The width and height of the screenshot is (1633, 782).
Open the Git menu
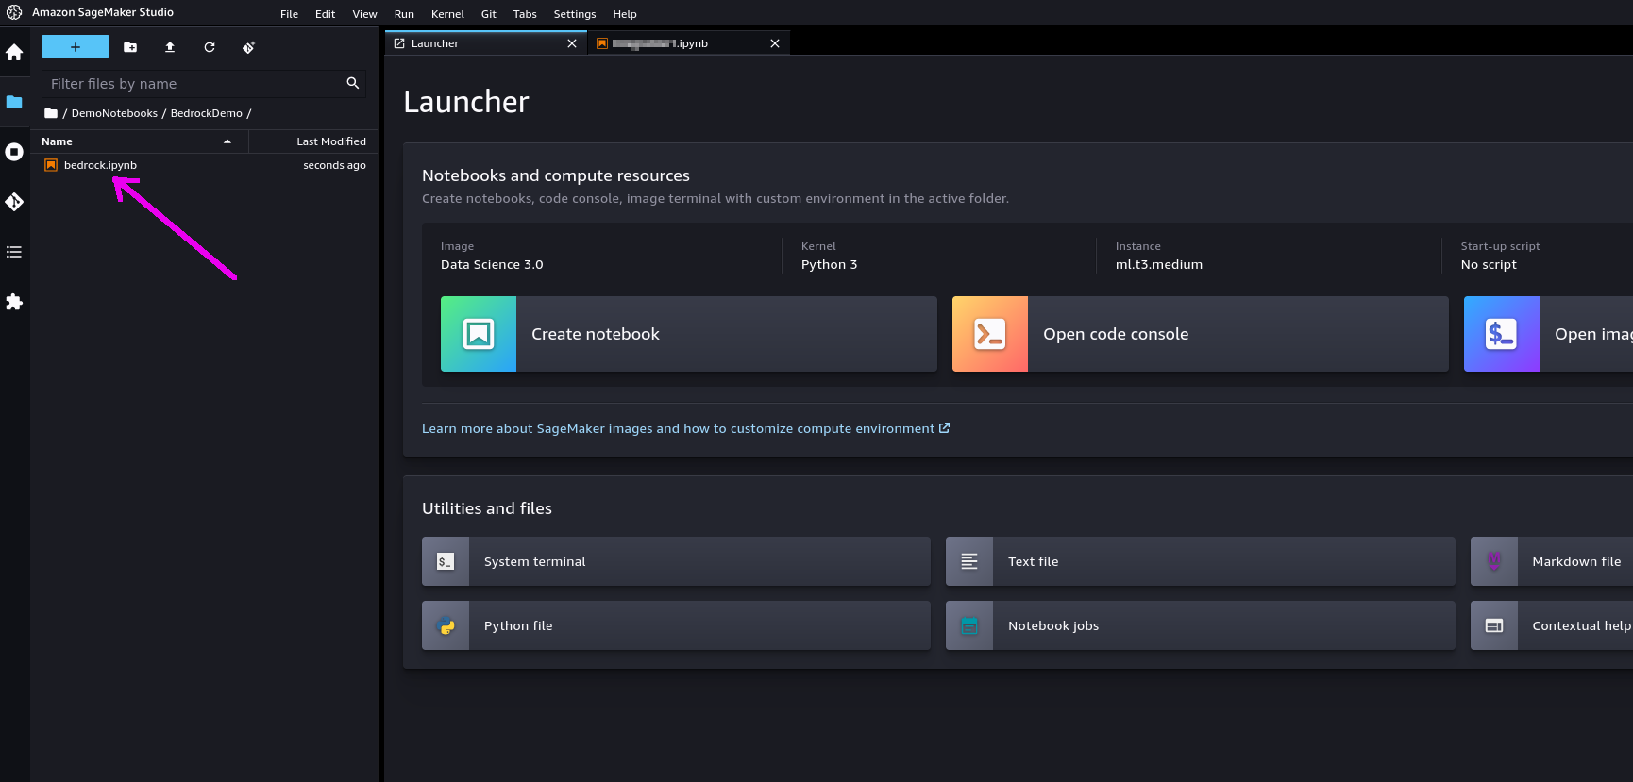point(488,14)
